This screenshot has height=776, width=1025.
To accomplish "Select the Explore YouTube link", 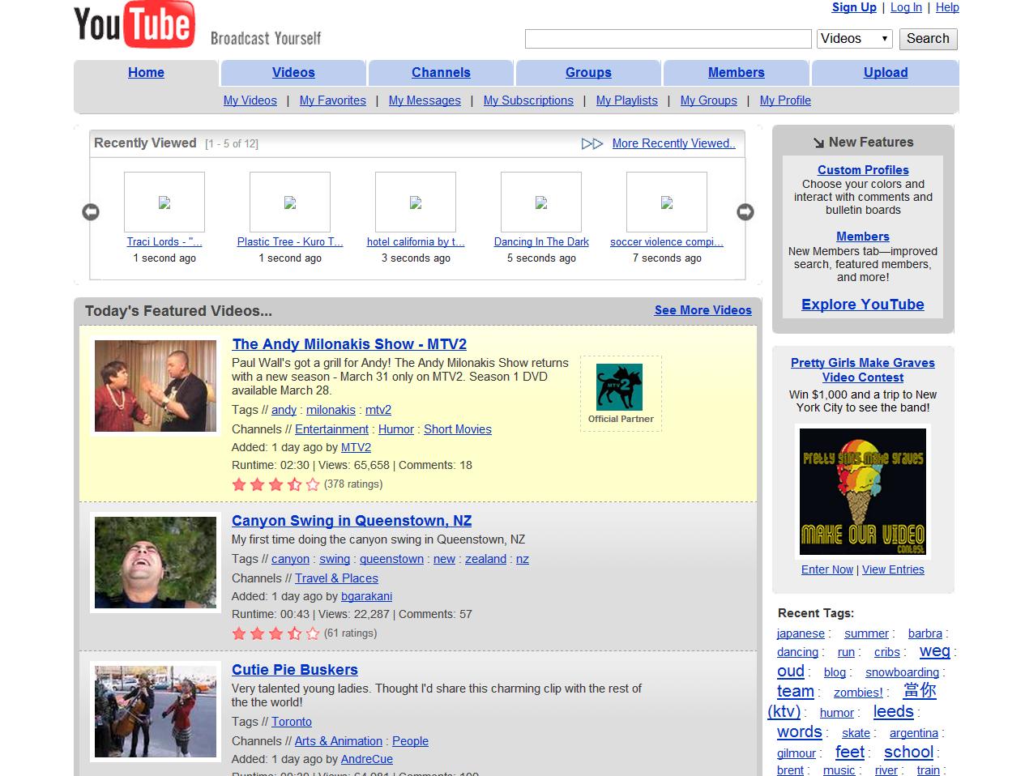I will tap(862, 305).
